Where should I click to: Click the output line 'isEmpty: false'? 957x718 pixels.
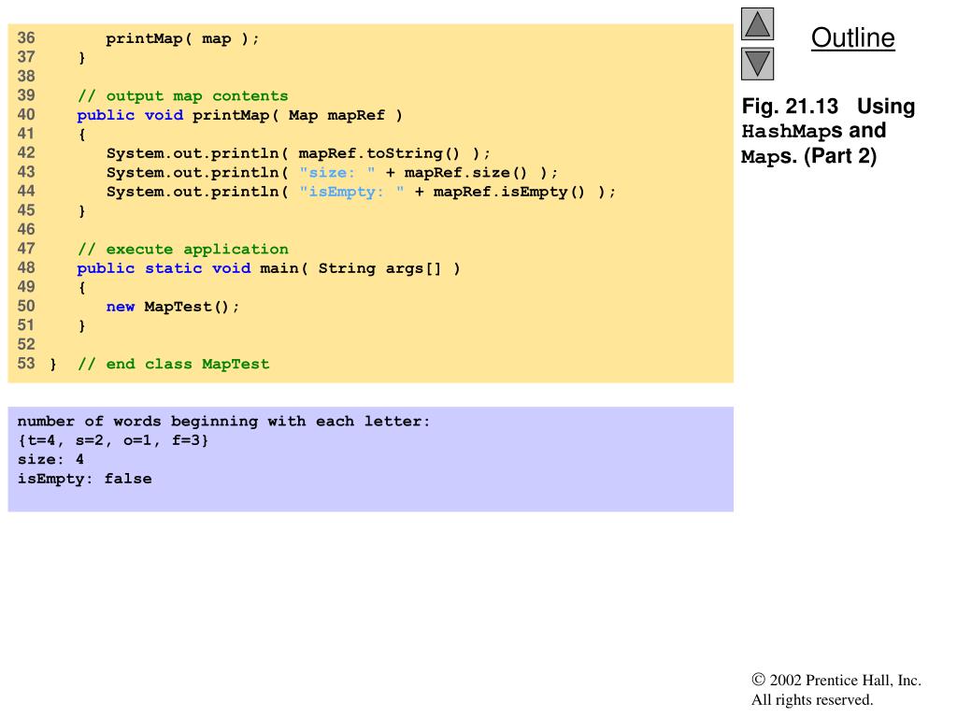click(x=84, y=479)
